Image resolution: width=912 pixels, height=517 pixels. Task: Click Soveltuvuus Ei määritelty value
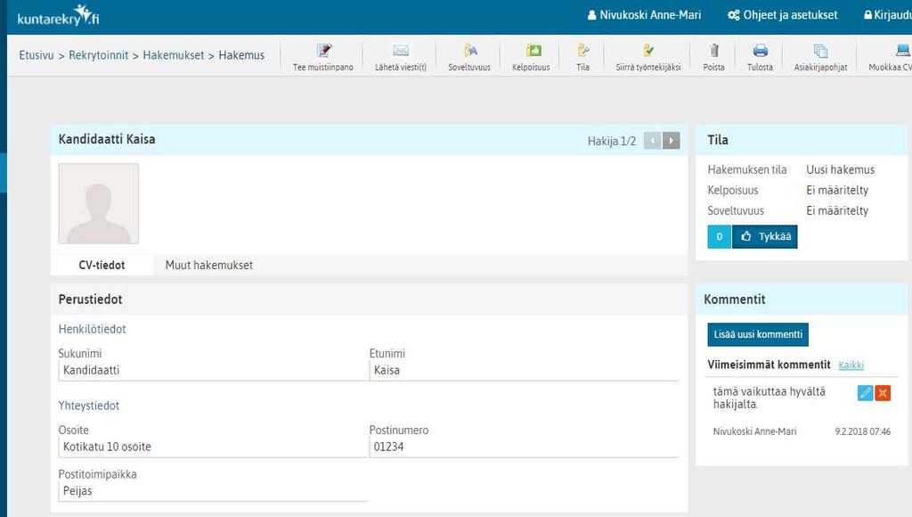click(837, 210)
